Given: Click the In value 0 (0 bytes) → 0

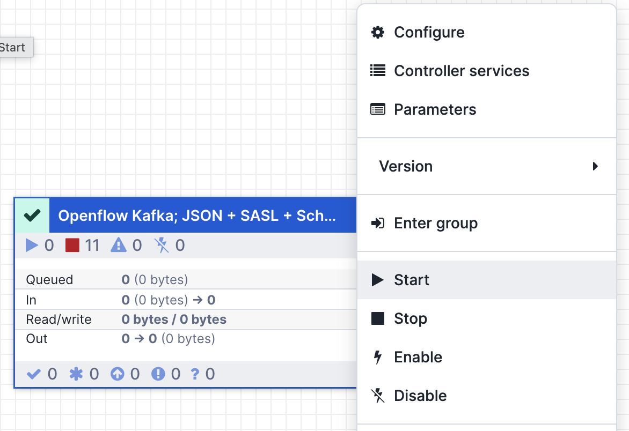Looking at the screenshot, I should click(169, 300).
